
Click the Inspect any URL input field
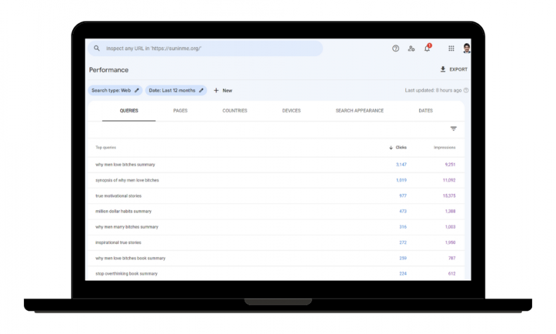click(x=206, y=48)
